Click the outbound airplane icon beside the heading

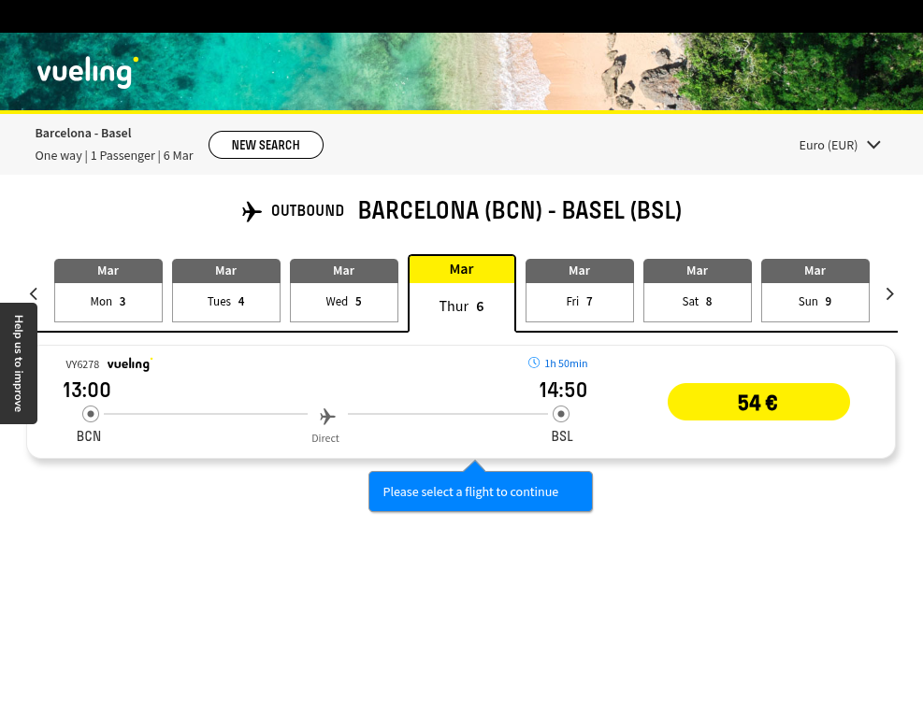[x=252, y=211]
